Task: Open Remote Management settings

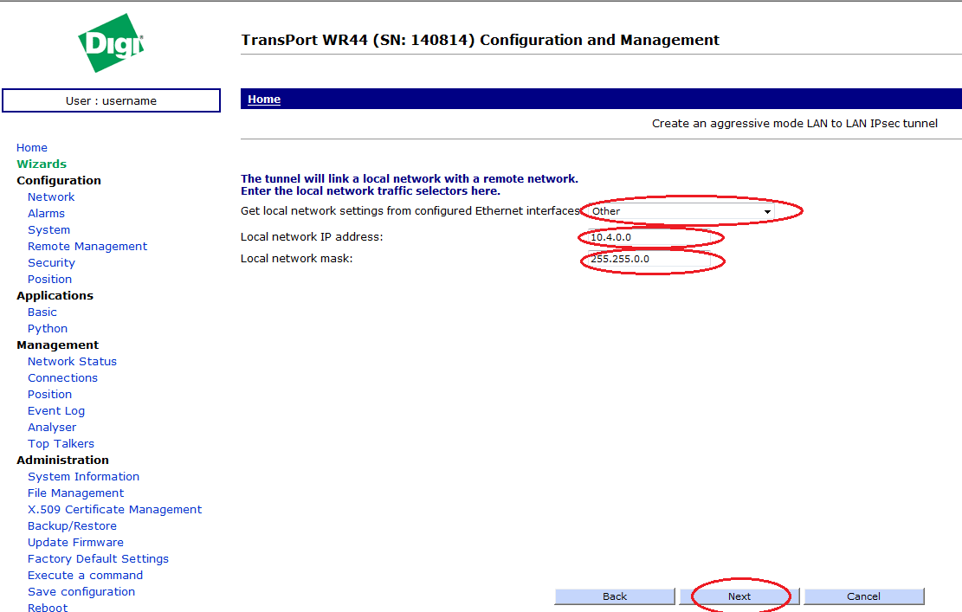Action: coord(87,246)
